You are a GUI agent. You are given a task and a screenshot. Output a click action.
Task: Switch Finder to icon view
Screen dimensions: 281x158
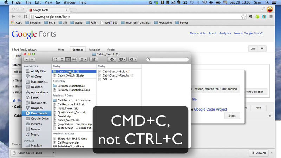click(x=55, y=60)
